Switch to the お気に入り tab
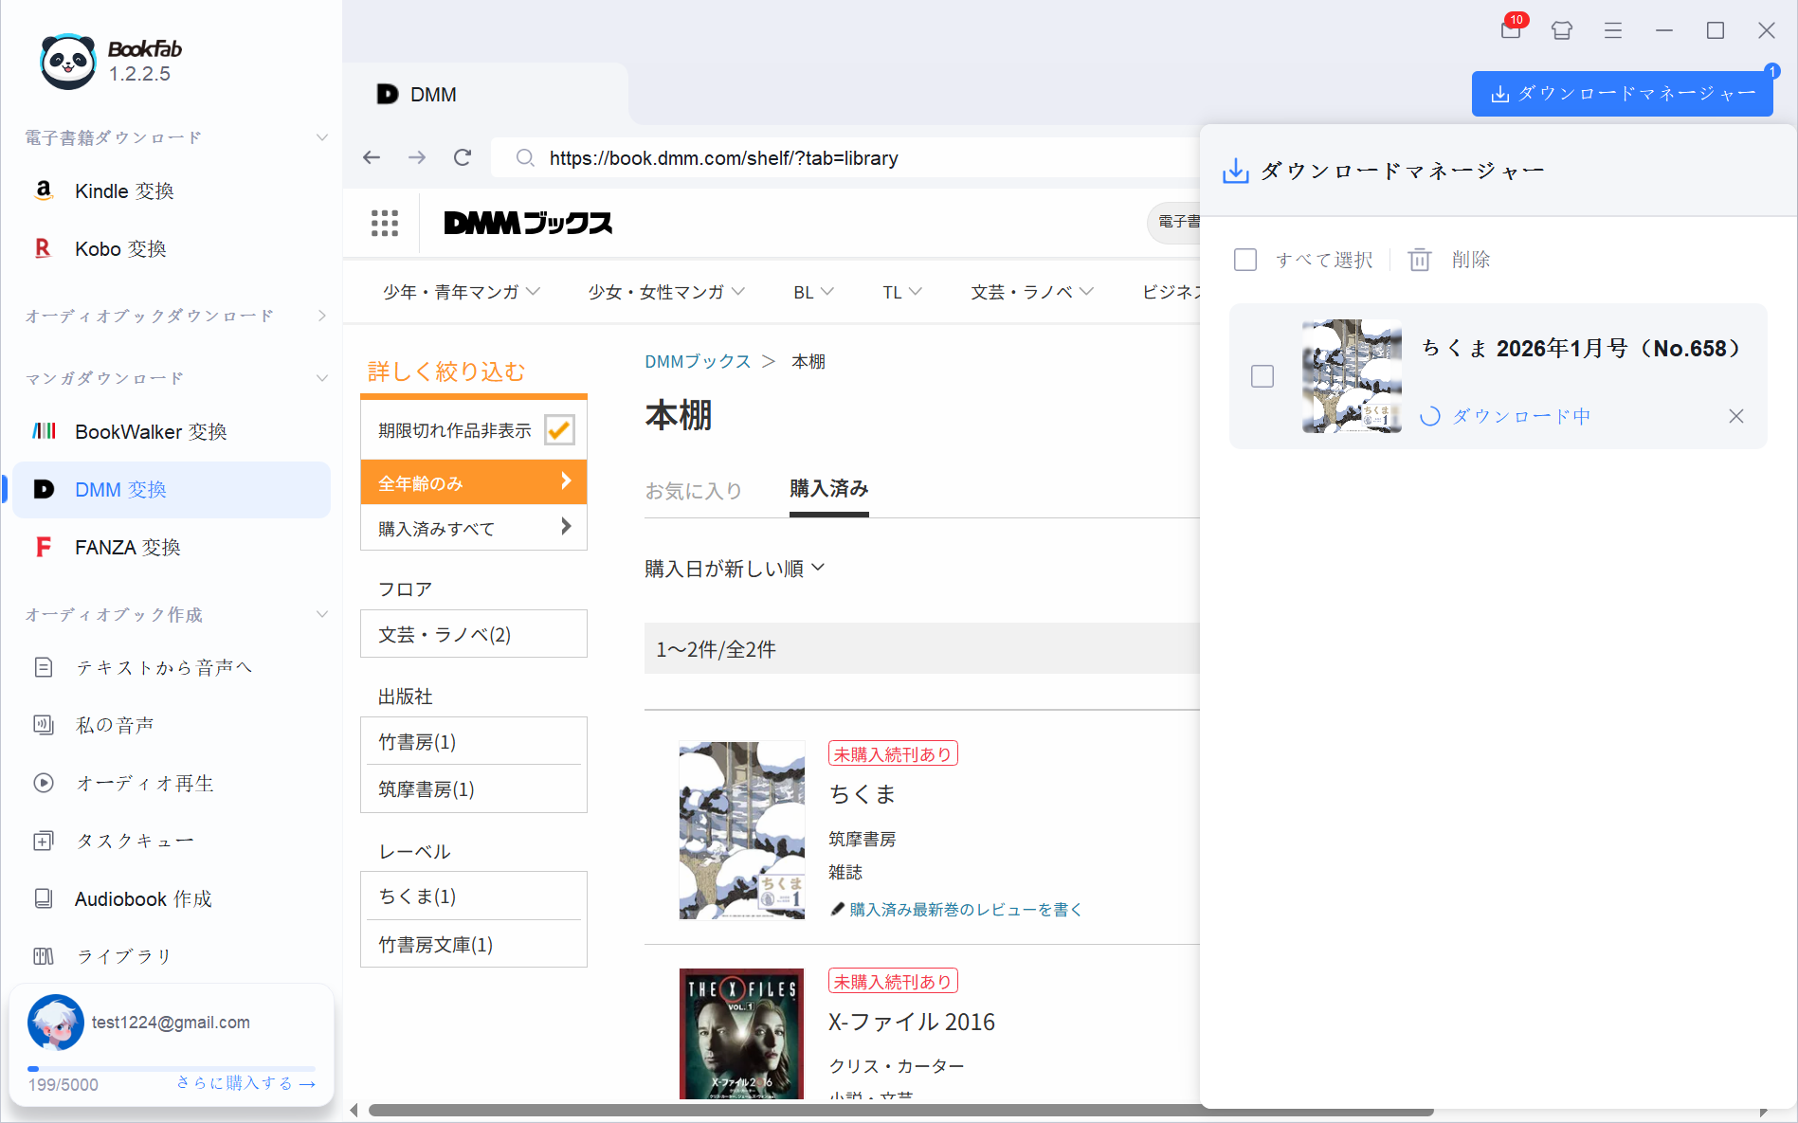 coord(695,490)
